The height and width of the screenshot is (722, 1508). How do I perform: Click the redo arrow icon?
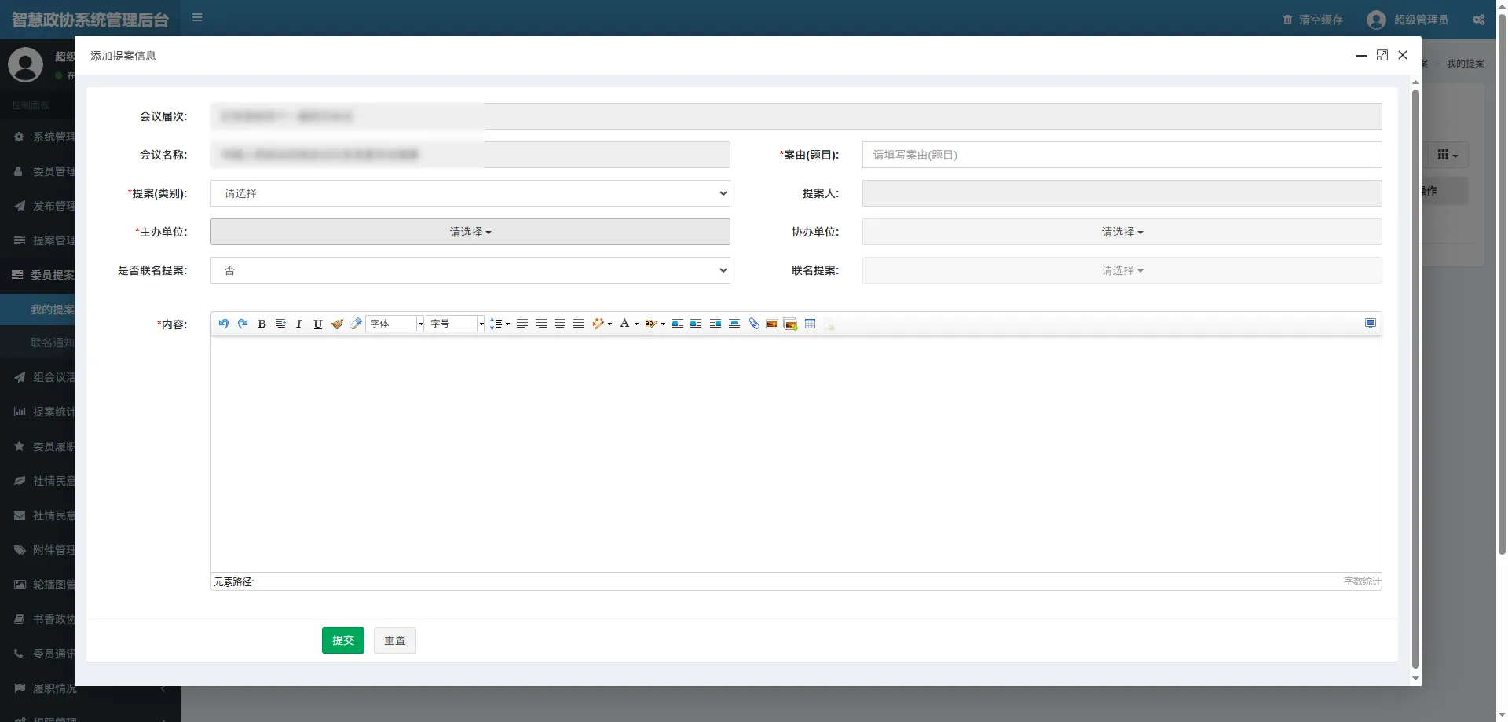243,324
